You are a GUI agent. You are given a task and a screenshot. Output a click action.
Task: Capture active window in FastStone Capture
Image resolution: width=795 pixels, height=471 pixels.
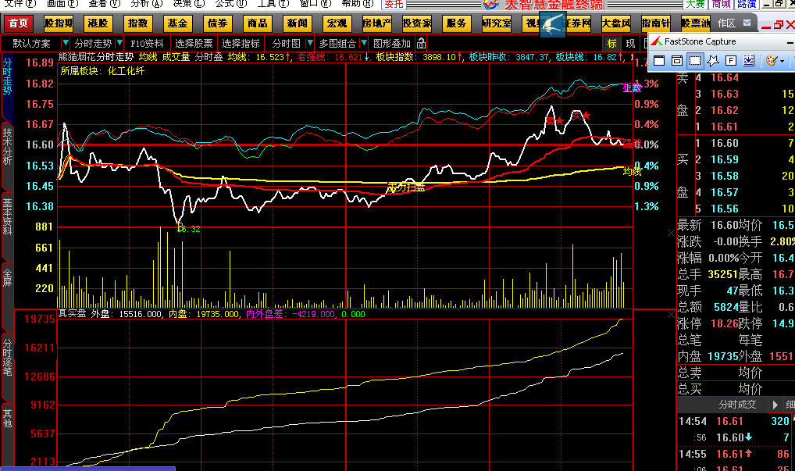point(659,61)
